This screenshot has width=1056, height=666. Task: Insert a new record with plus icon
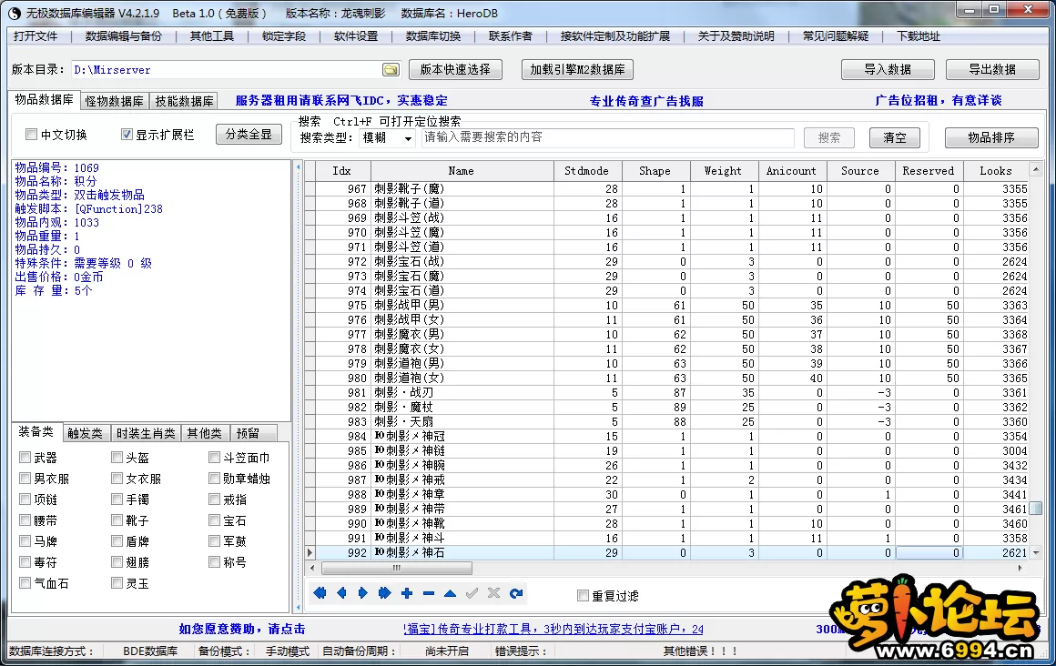coord(407,593)
